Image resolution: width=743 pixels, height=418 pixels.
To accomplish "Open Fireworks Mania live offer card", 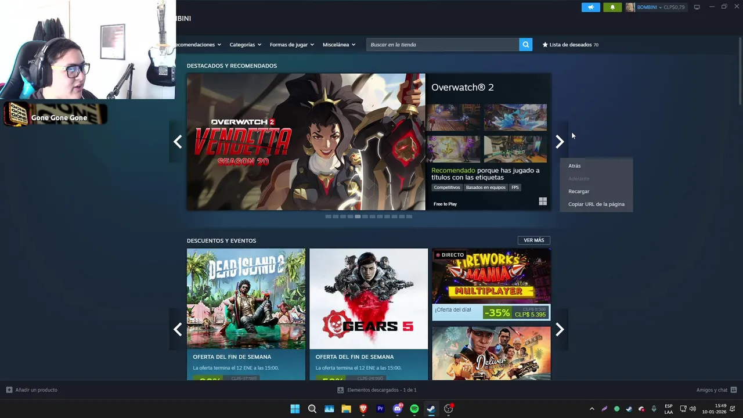I will click(491, 284).
